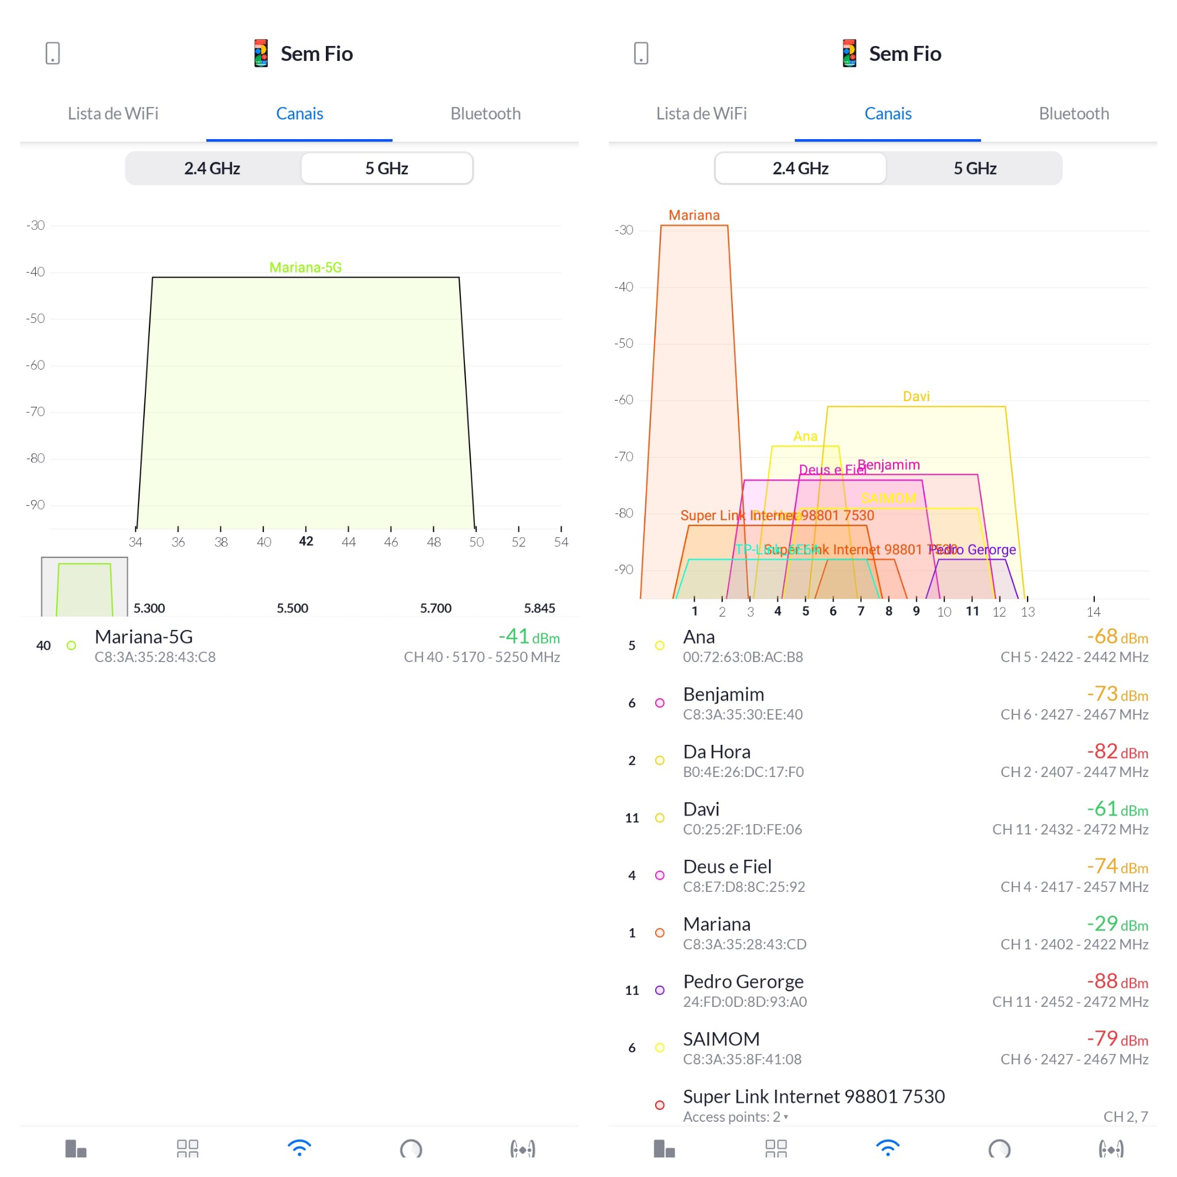This screenshot has height=1177, width=1177.
Task: Tap the device icon on left screen header
Action: point(52,53)
